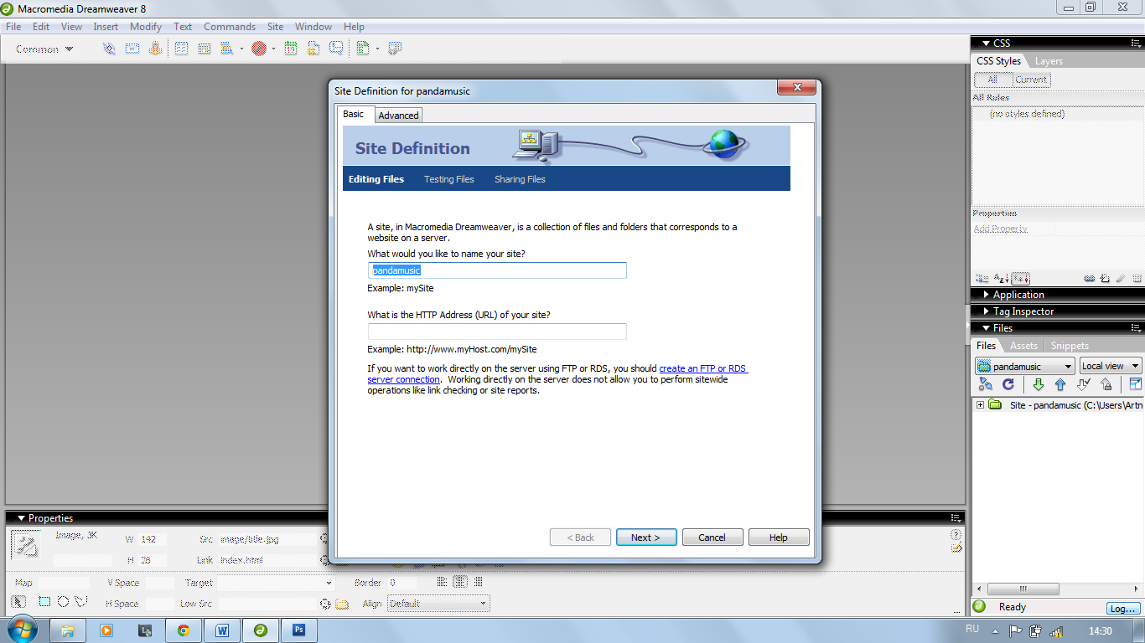This screenshot has height=643, width=1145.
Task: Click create an FTP or RDS server connection link
Action: [x=557, y=374]
